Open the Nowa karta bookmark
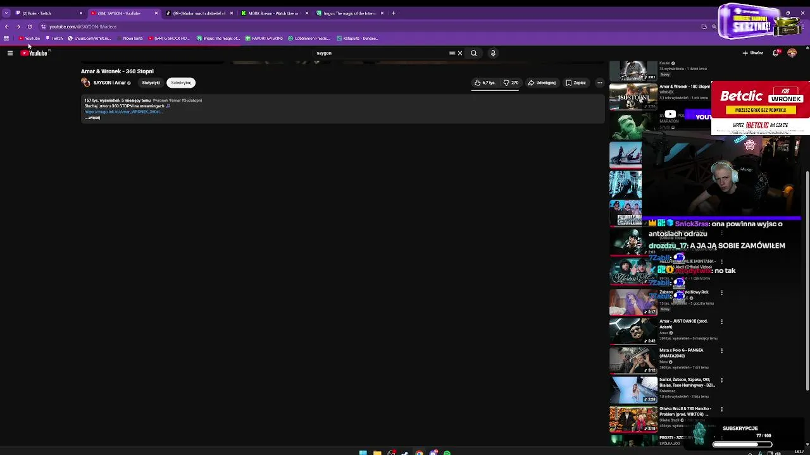810x455 pixels. (x=130, y=39)
